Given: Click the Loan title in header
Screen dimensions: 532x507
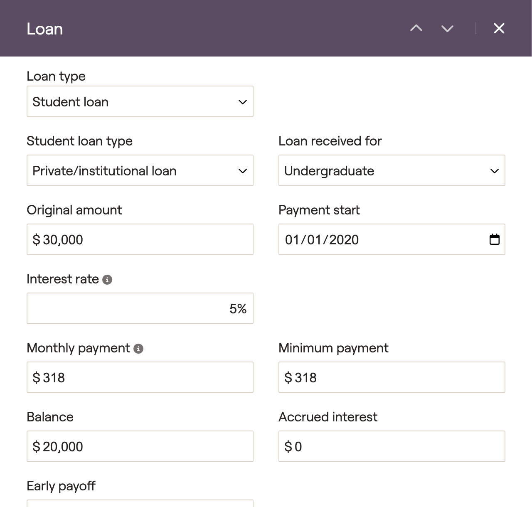Looking at the screenshot, I should 45,29.
